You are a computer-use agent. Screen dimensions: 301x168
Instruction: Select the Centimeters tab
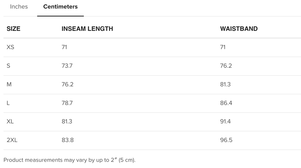click(x=60, y=7)
